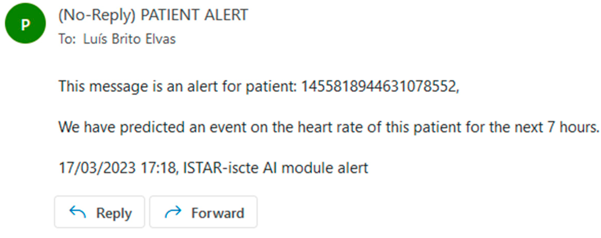Click the Forward button label text
This screenshot has height=238, width=601.
pyautogui.click(x=218, y=213)
